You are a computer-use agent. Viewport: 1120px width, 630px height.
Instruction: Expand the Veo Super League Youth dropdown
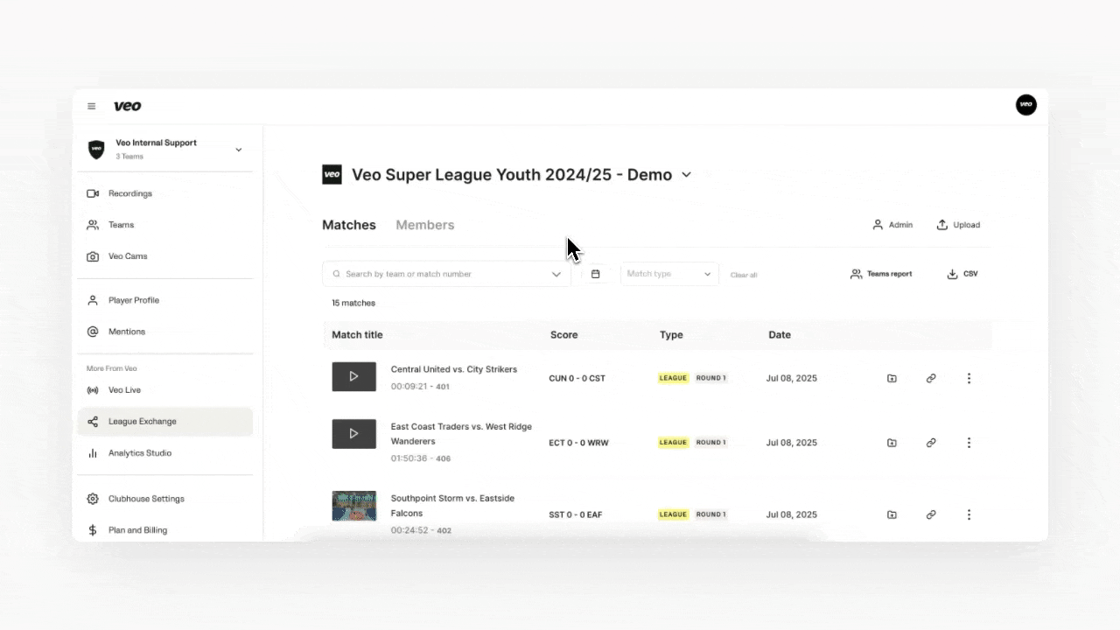(x=686, y=175)
